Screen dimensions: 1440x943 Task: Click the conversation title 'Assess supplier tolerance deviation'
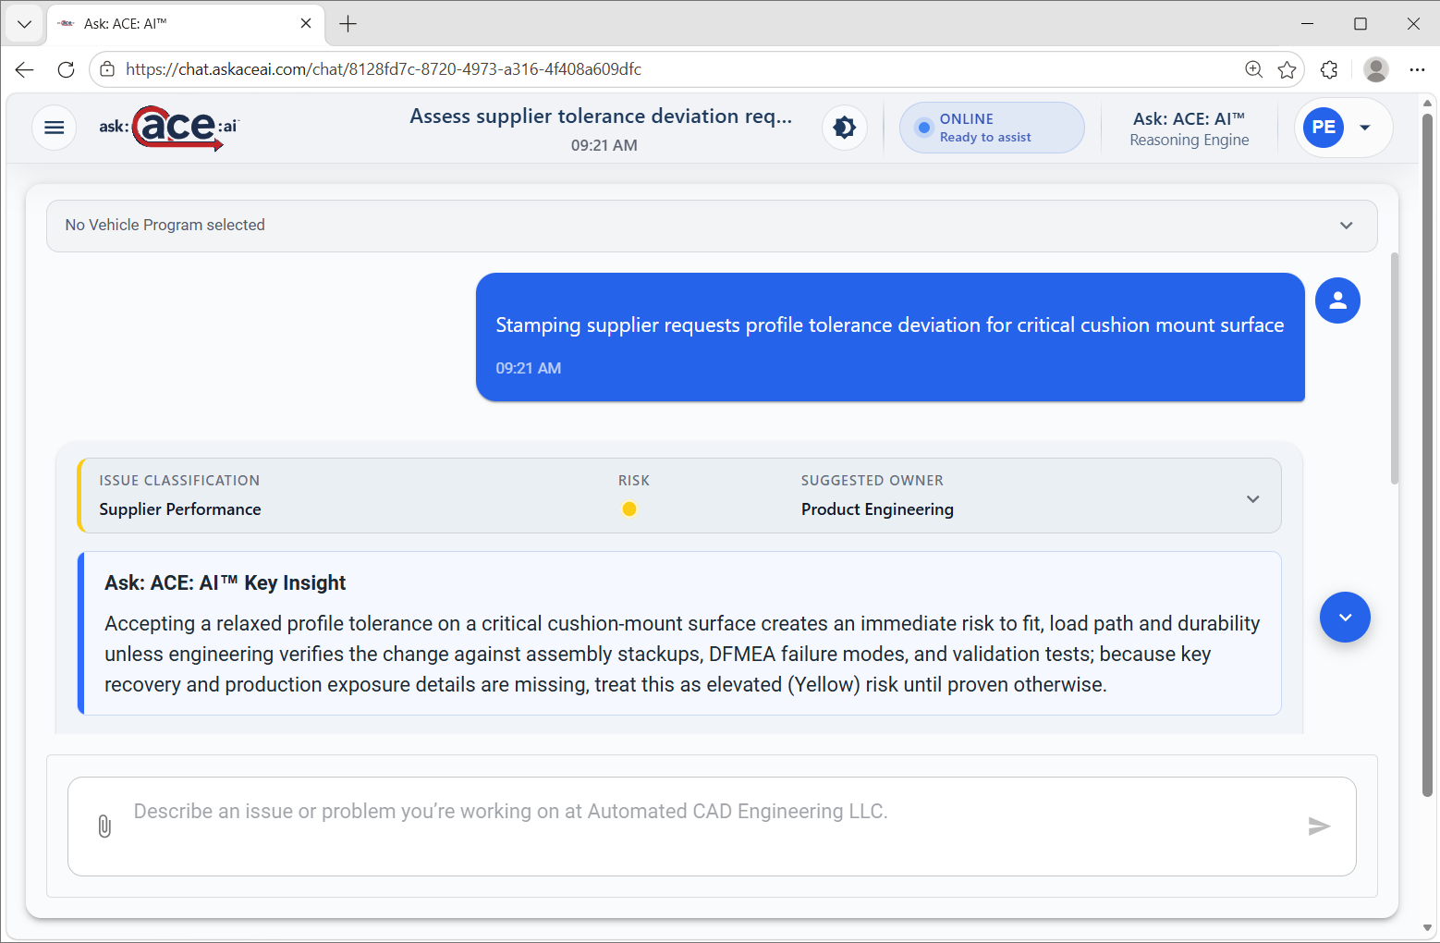pyautogui.click(x=601, y=116)
